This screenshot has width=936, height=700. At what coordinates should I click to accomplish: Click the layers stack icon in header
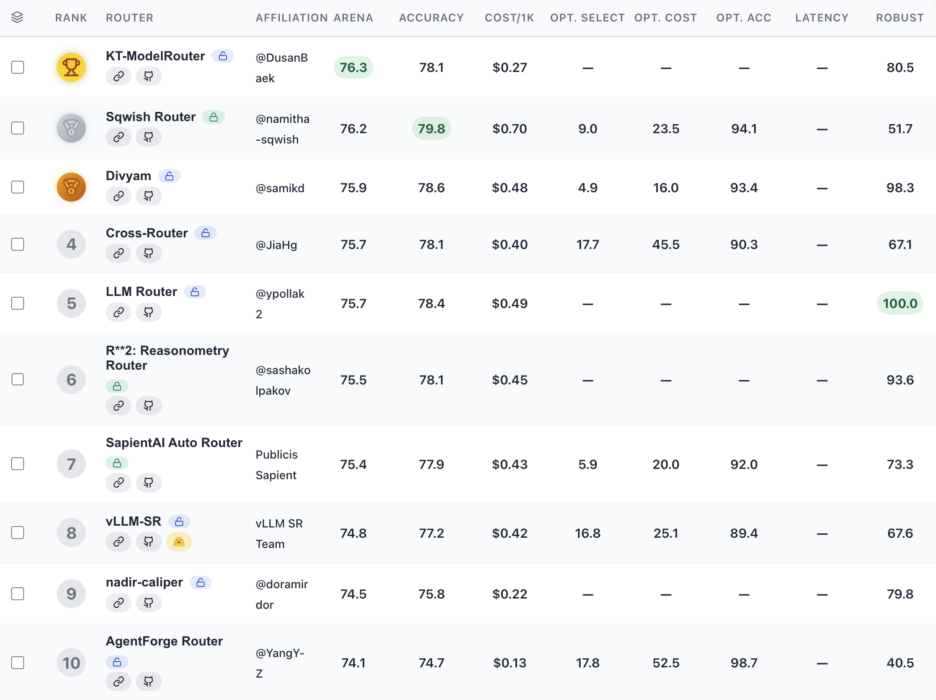pos(17,17)
